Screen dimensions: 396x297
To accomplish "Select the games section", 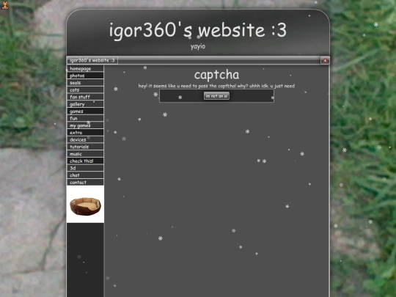I will (85, 111).
